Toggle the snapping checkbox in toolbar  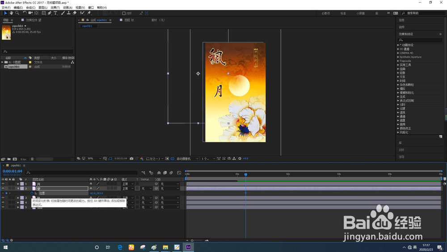pos(124,13)
